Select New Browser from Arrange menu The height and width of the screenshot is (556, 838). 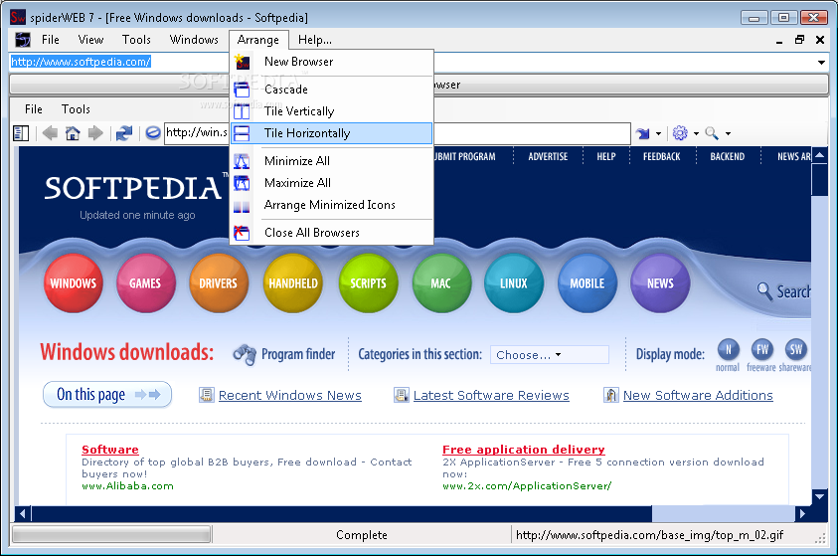[331, 62]
